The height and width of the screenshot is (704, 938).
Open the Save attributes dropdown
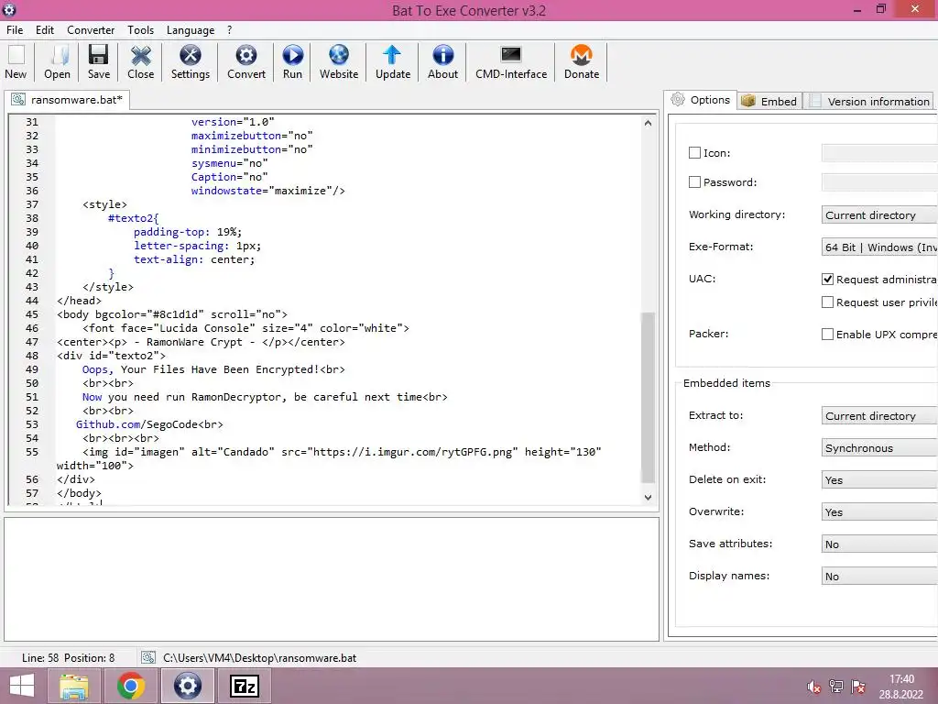pos(879,544)
